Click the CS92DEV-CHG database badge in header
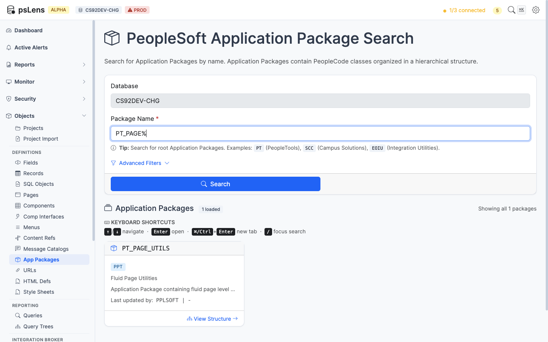Screen dimensions: 548x342 click(x=99, y=10)
